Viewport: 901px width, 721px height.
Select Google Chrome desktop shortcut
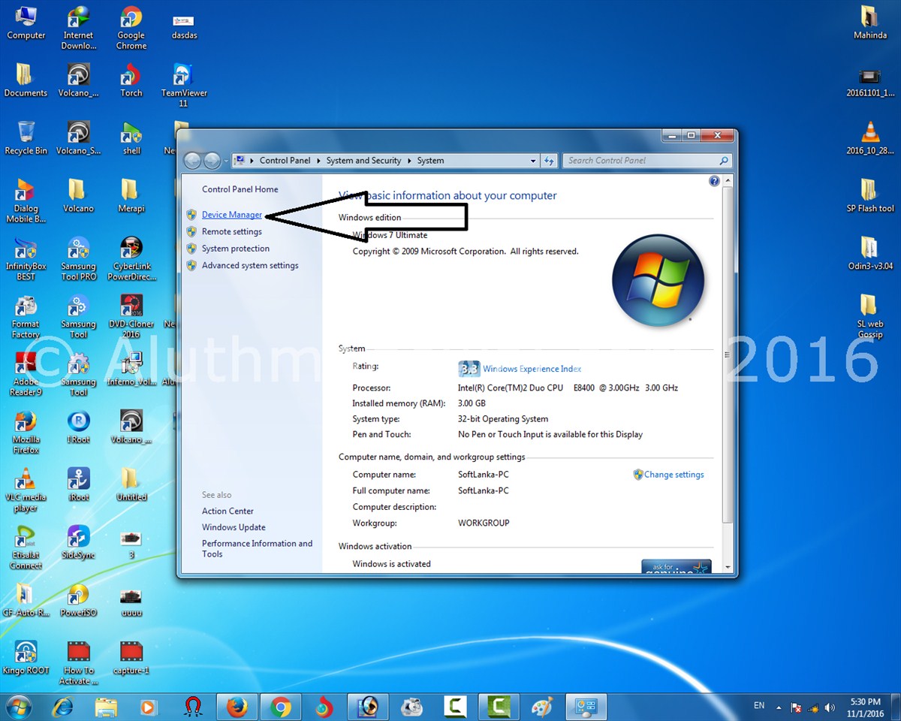pos(131,28)
